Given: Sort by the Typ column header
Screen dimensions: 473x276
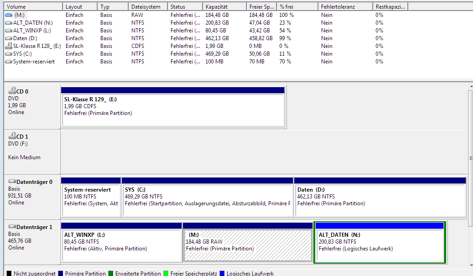Looking at the screenshot, I should 113,7.
